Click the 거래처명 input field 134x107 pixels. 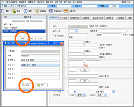(112, 31)
